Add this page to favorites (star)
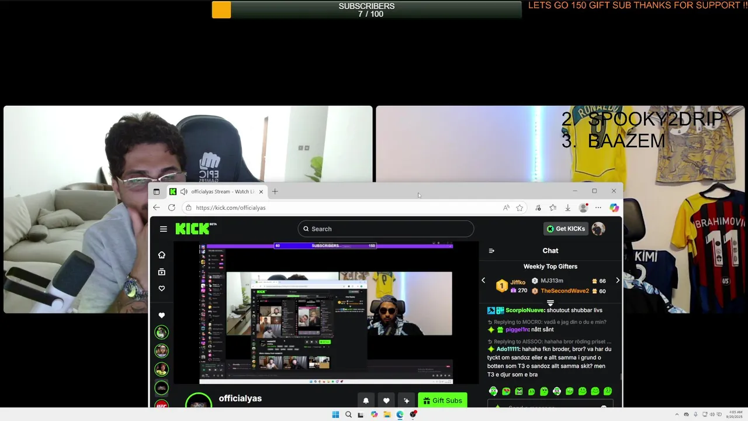Viewport: 748px width, 421px height. point(520,208)
